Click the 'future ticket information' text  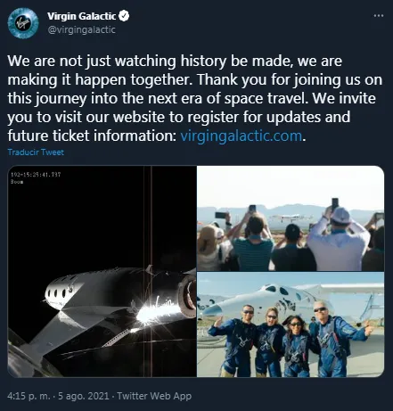pyautogui.click(x=90, y=136)
